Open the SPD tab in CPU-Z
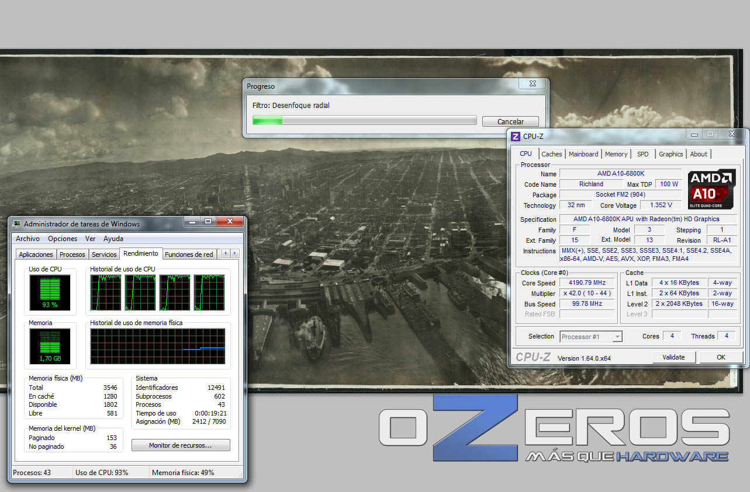Viewport: 750px width, 492px height. point(643,154)
